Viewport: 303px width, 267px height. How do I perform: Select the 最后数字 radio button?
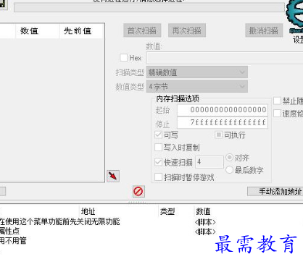[x=229, y=170]
